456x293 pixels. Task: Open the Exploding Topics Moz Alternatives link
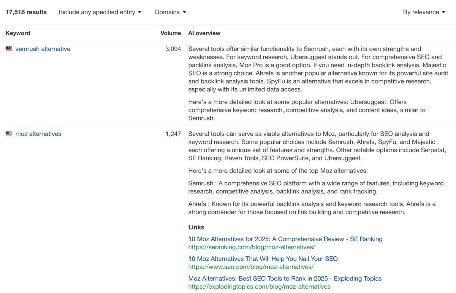(x=285, y=278)
